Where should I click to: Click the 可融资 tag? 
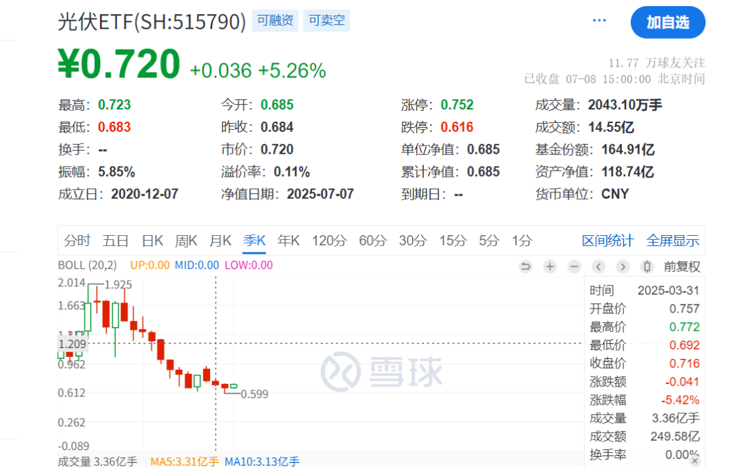[275, 20]
